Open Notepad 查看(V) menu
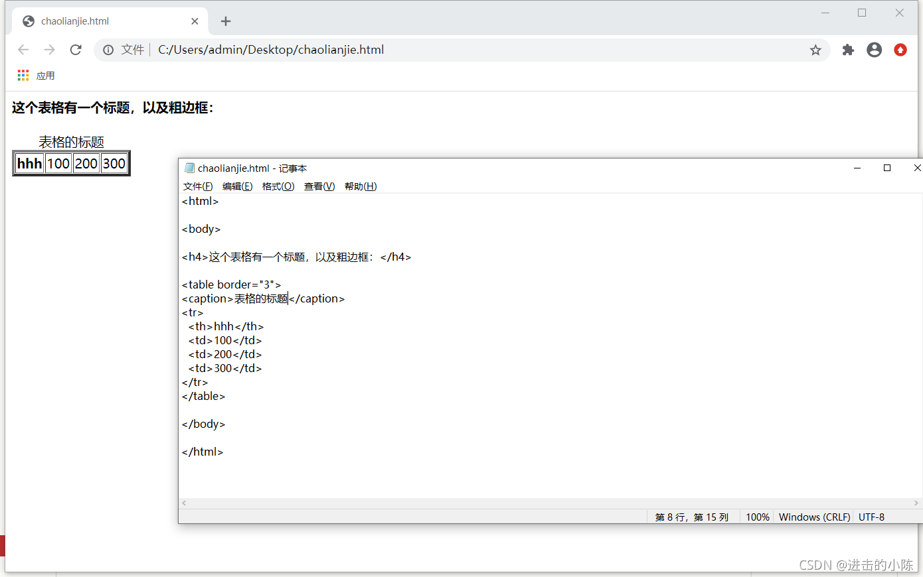 (x=319, y=186)
